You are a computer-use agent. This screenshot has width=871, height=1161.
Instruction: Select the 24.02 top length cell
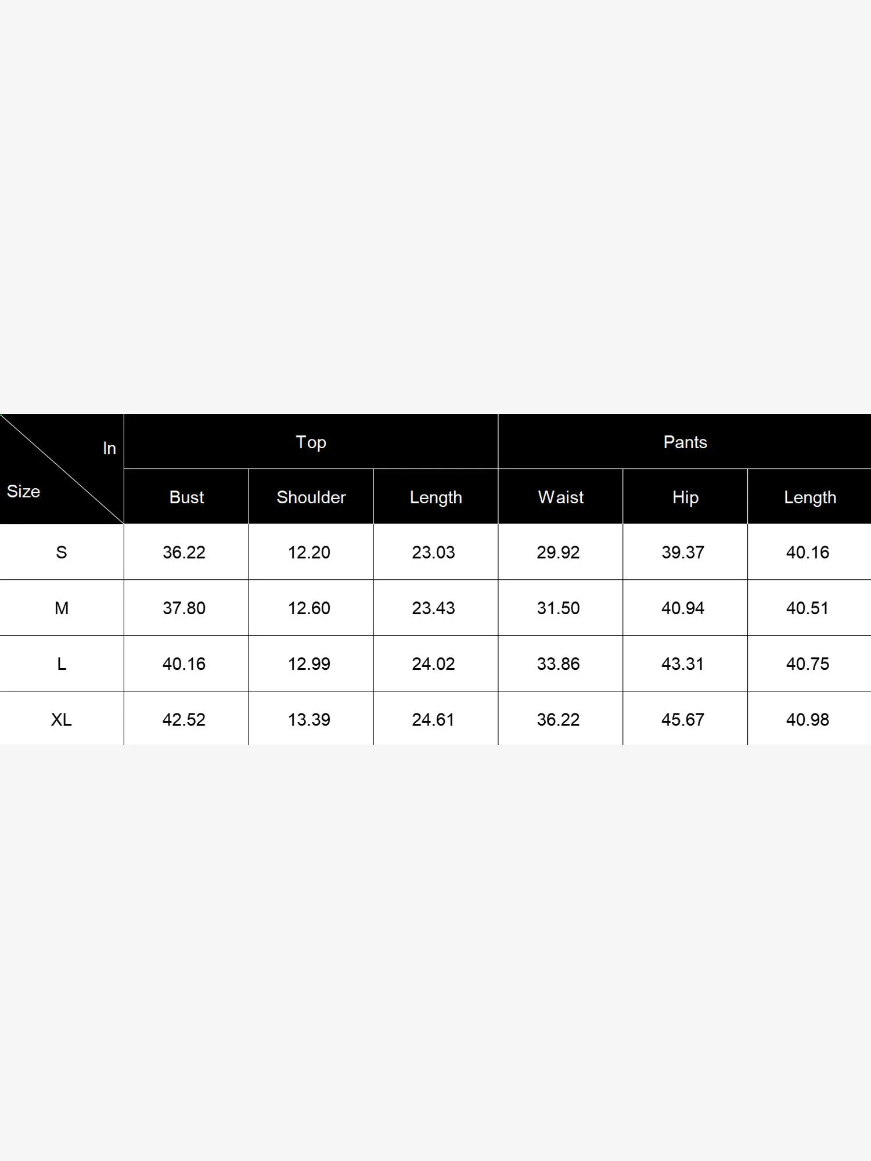coord(433,664)
